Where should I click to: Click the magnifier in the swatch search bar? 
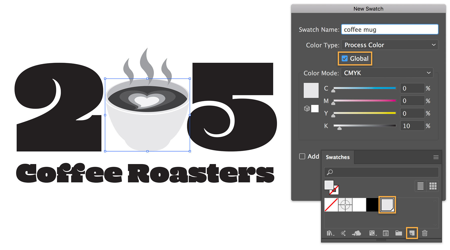click(330, 172)
